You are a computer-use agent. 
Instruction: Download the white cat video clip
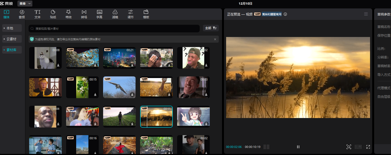pyautogui.click(x=58, y=65)
